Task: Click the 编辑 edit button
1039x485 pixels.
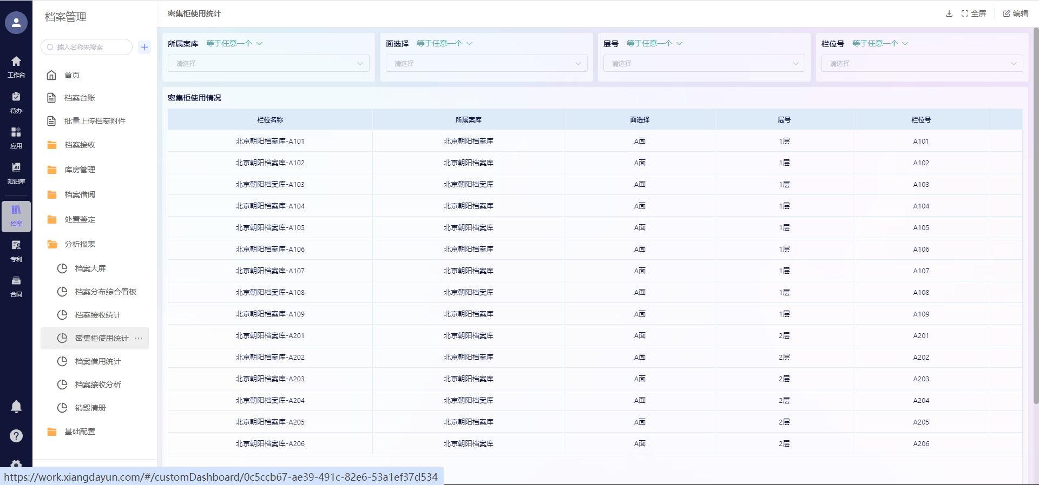Action: [x=1015, y=14]
